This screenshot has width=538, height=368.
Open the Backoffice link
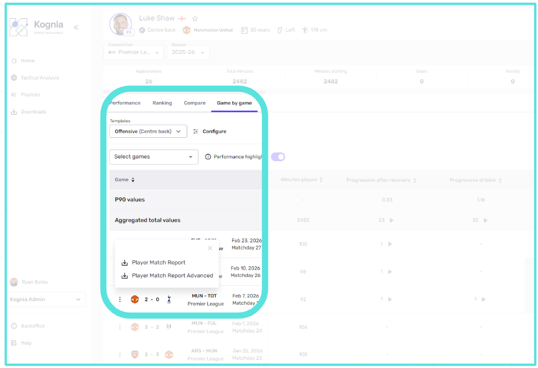click(28, 326)
